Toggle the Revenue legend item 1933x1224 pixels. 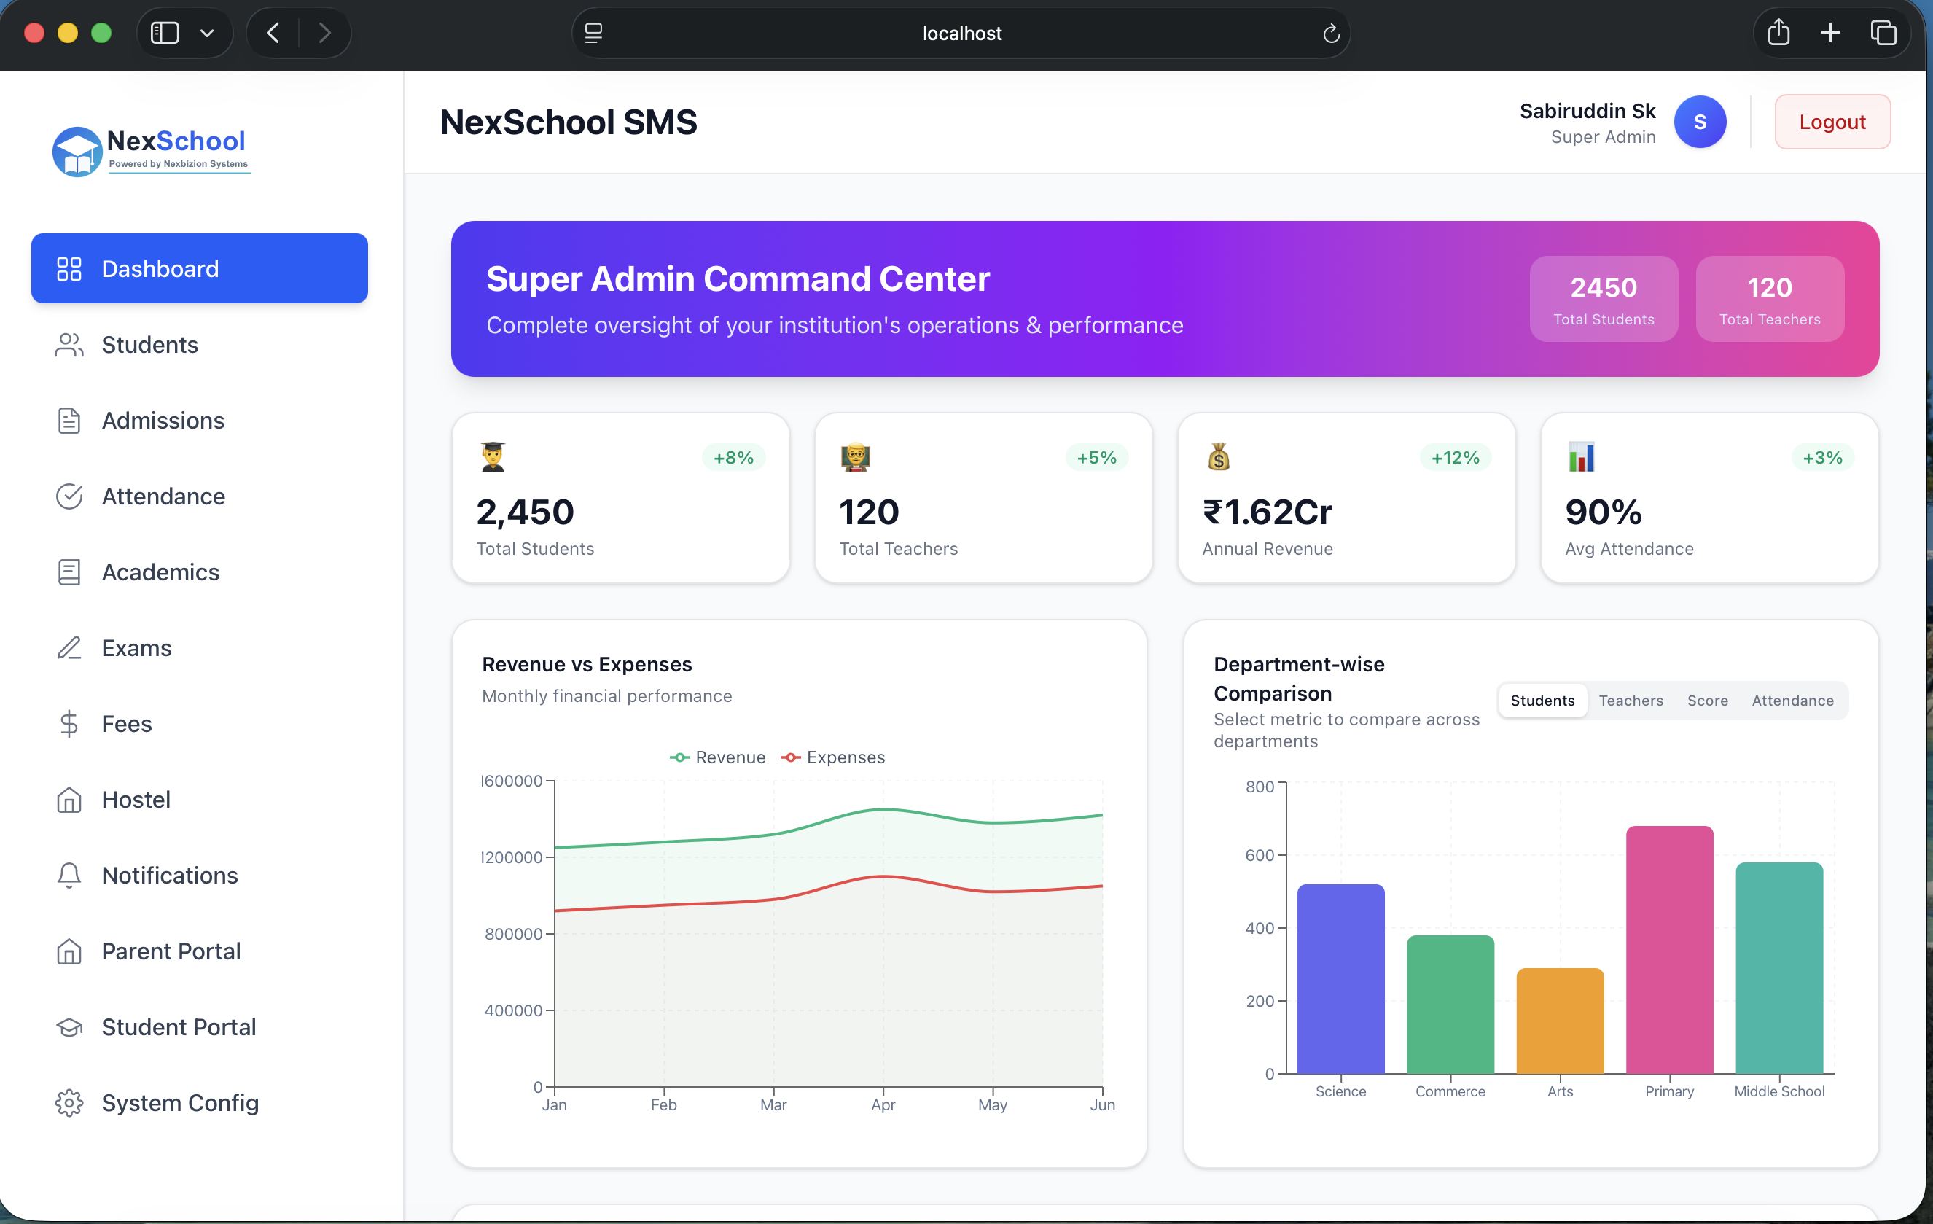pyautogui.click(x=718, y=757)
